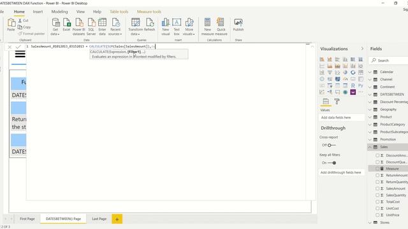Add a new page with plus button
The height and width of the screenshot is (229, 408).
[117, 219]
